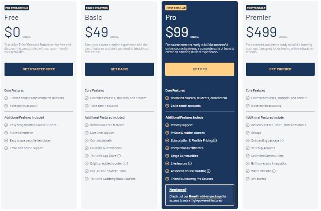
Task: Open info icon beside Subscription & Flexible Pricing
Action: (215, 141)
